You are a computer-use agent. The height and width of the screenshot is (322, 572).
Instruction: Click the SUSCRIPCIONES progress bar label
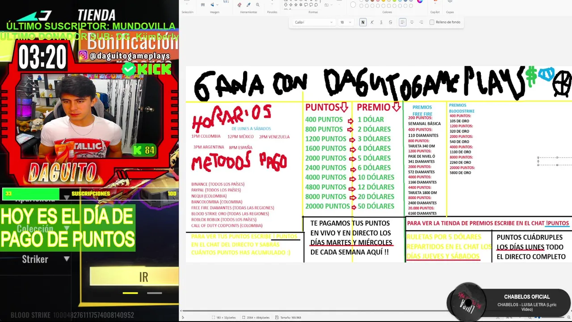pos(91,194)
